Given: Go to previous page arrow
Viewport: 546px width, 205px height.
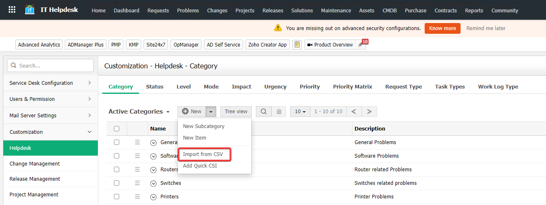Looking at the screenshot, I should click(x=354, y=112).
